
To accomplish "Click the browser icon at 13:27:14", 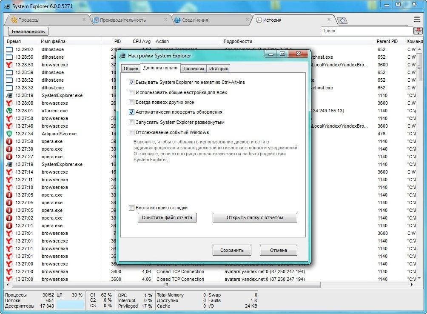I will (x=9, y=172).
